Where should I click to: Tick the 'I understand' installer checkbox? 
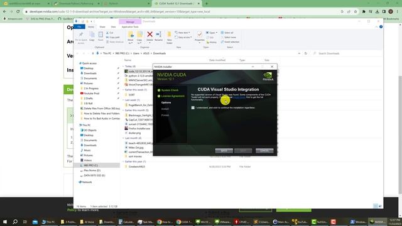pos(193,107)
